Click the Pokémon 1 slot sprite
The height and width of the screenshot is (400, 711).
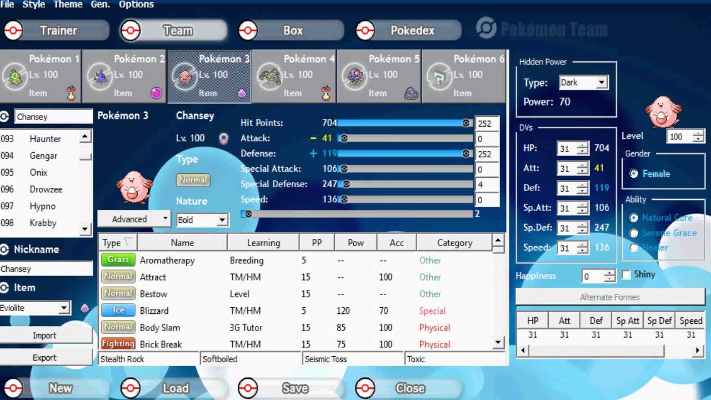tap(16, 77)
